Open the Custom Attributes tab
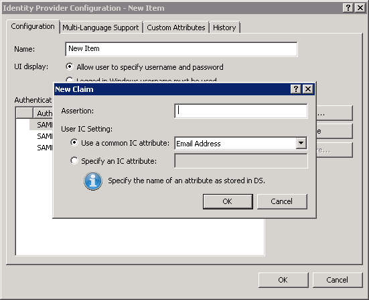 176,28
